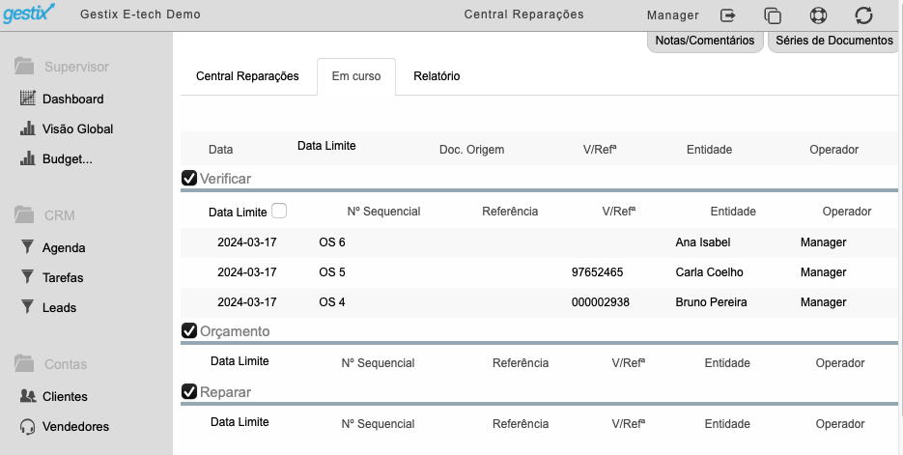Click entity Ana Isabel
The image size is (903, 455).
pos(702,242)
